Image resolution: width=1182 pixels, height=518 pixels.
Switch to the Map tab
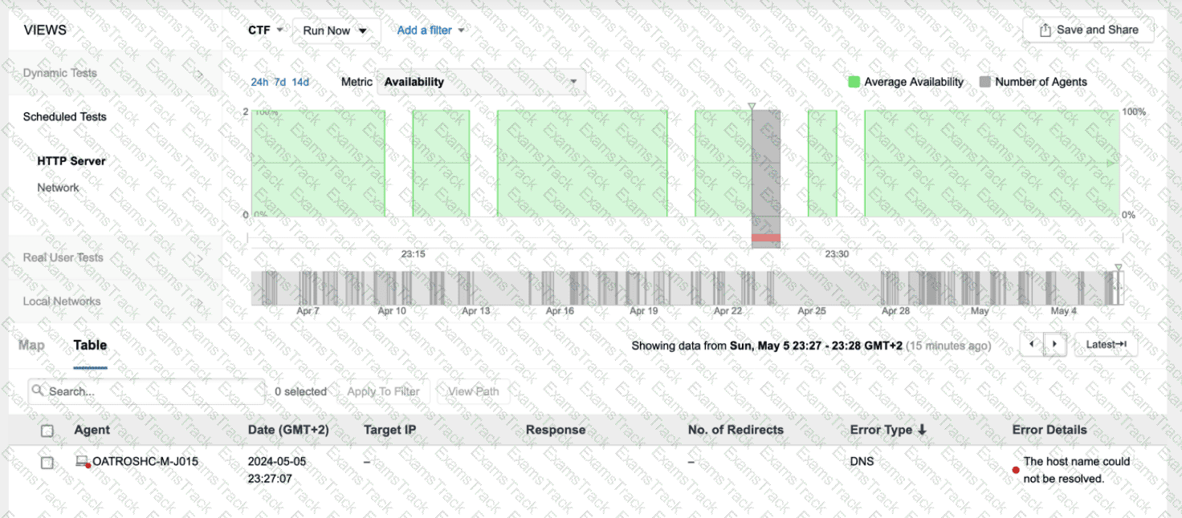[x=31, y=345]
